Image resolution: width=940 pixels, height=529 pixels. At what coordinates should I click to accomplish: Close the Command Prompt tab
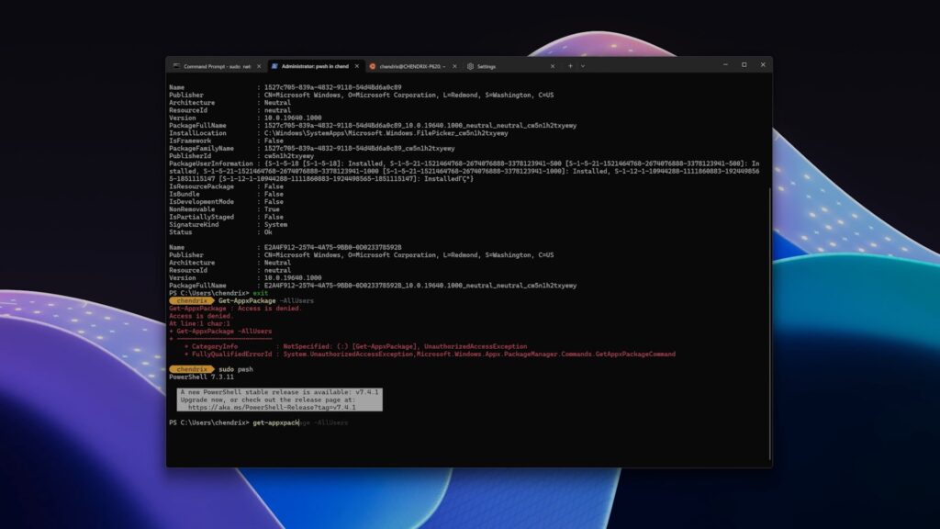click(259, 66)
